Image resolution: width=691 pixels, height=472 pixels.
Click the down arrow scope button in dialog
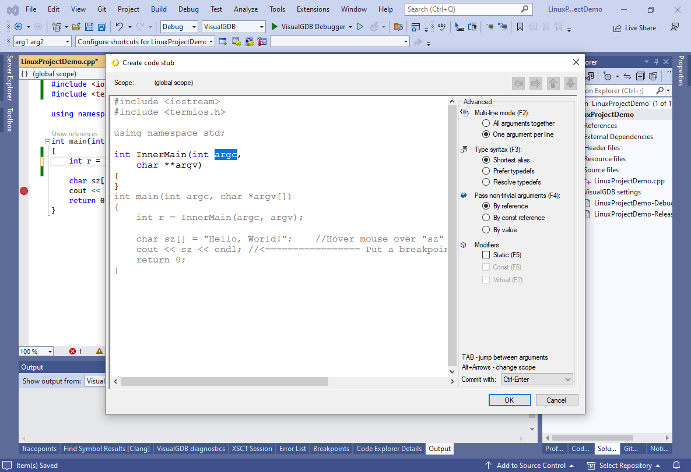pos(570,83)
